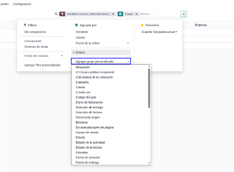
Task: Choose Equipo de ventas option
Action: pos(110,133)
